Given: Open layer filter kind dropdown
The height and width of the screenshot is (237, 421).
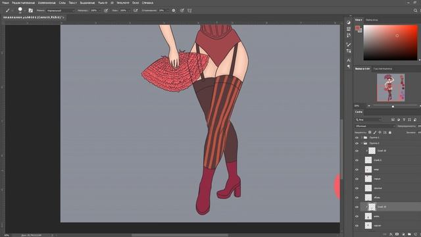Looking at the screenshot, I should 368,120.
